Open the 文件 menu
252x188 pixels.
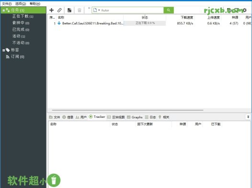[7, 3]
